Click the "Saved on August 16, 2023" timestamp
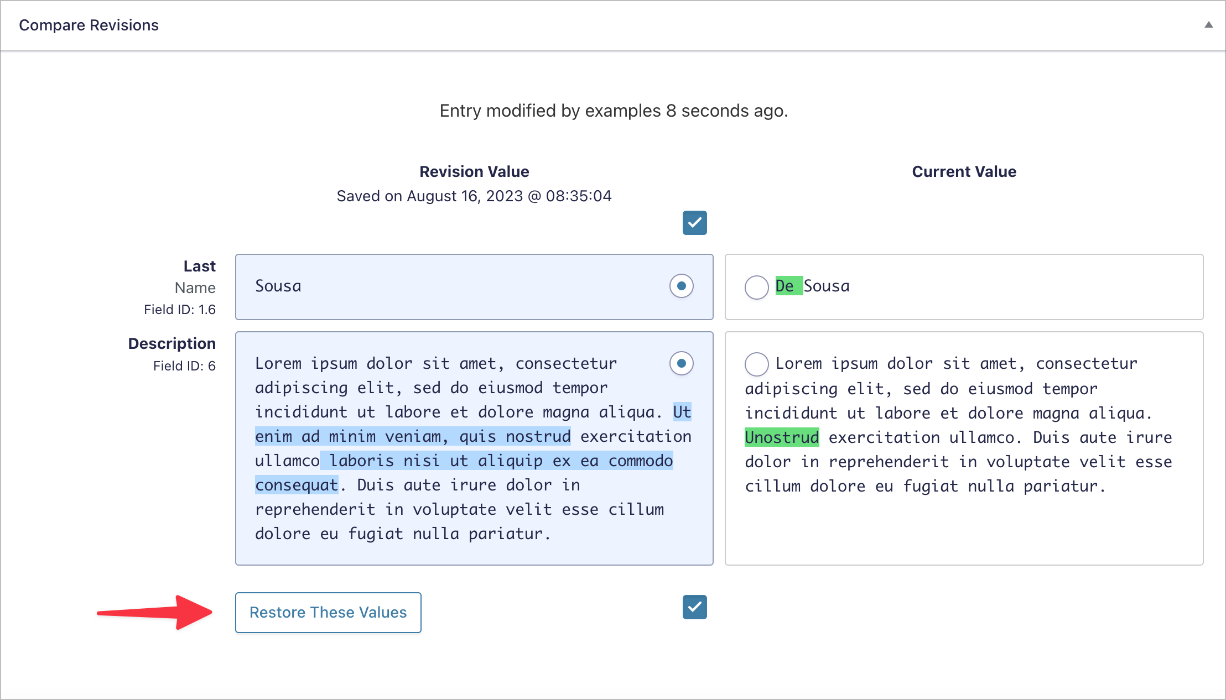The width and height of the screenshot is (1226, 700). click(474, 196)
